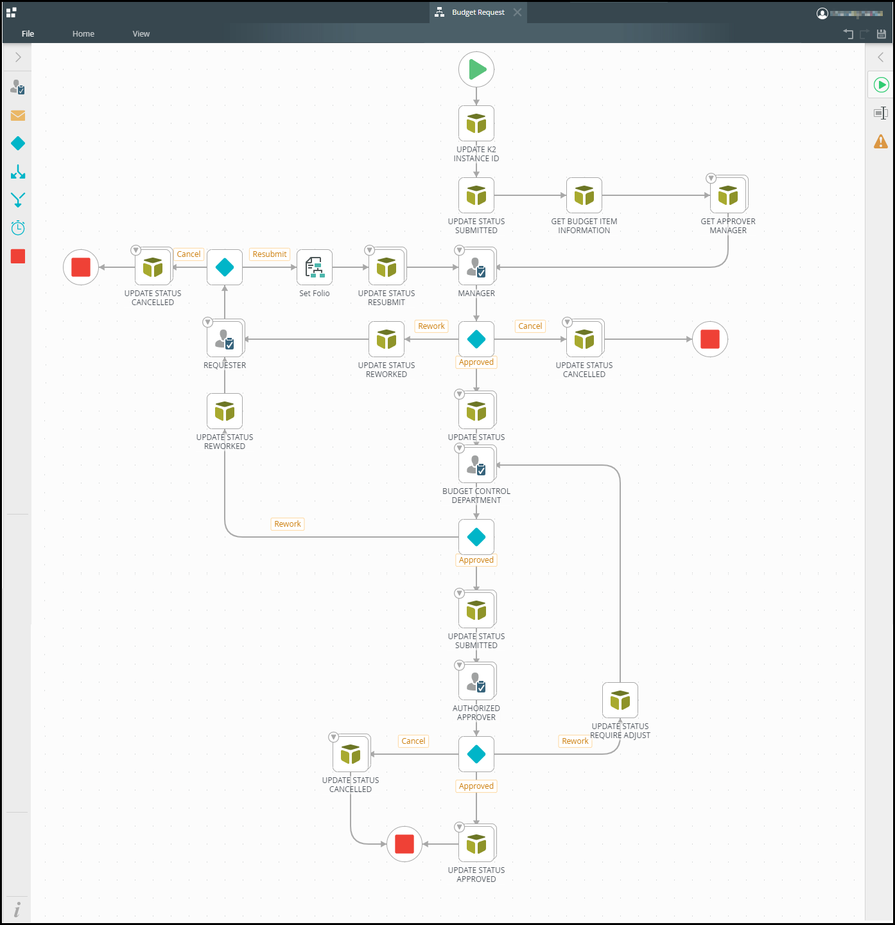Select the UPDATE STATUS RESUBMIT step
895x925 pixels.
[387, 267]
